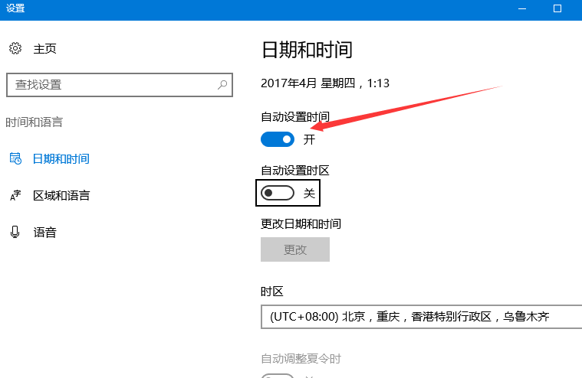Toggle the 自动调整夏令时 switch at the bottom
Viewport: 582px width, 378px height.
278,376
